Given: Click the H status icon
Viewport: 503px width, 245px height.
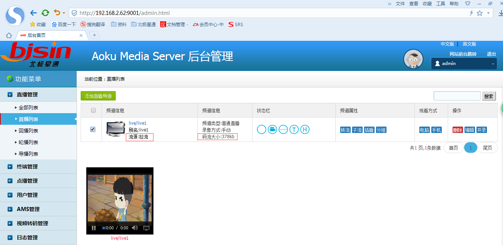Looking at the screenshot, I should 305,130.
